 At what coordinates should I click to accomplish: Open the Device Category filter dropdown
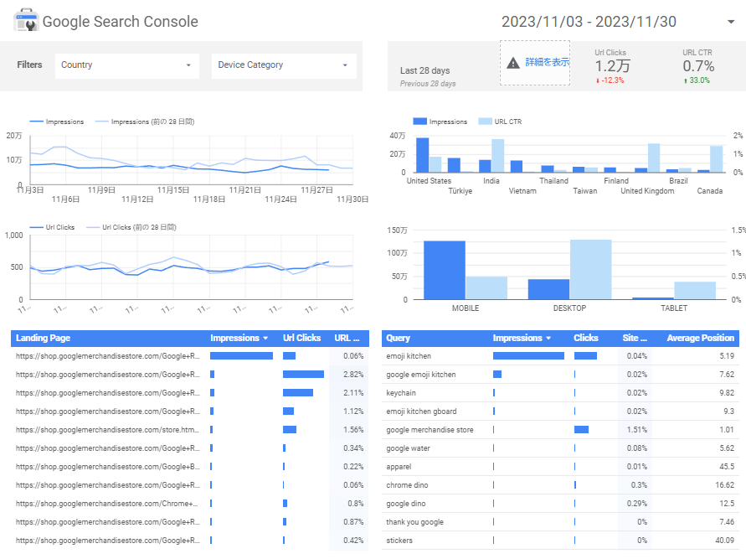(284, 65)
